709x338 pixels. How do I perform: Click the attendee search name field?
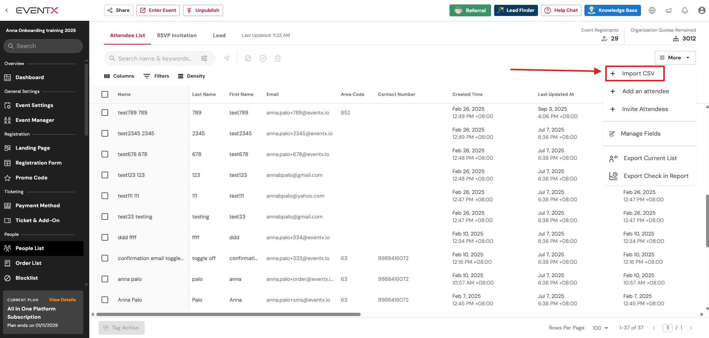(x=155, y=58)
